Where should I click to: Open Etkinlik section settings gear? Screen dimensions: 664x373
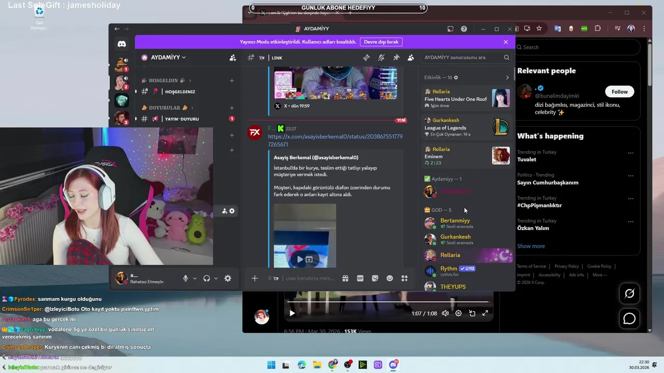[456, 77]
